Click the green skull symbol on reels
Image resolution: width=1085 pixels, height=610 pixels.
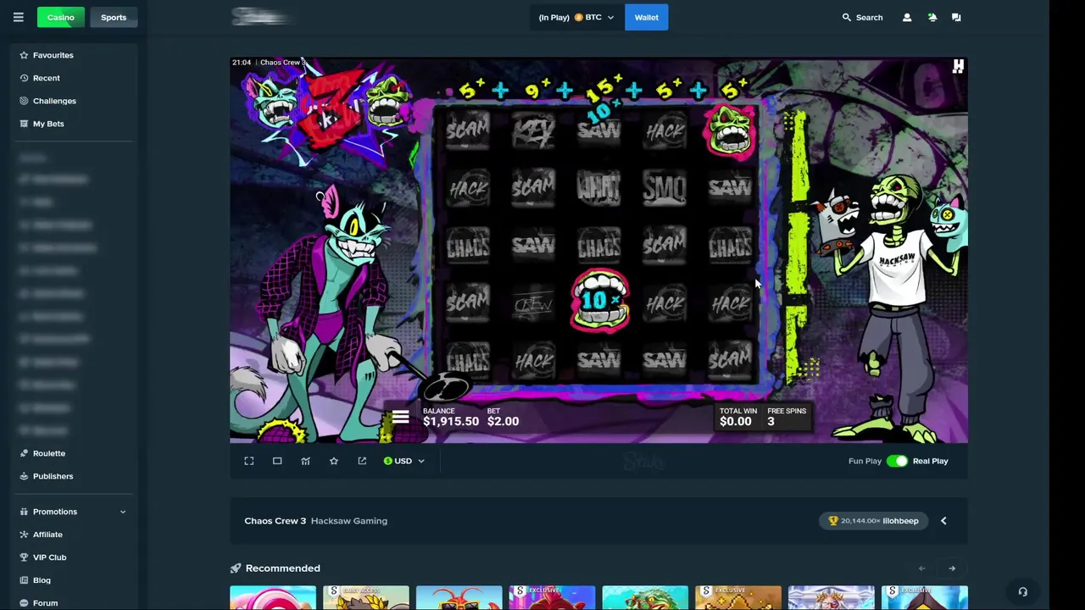pyautogui.click(x=730, y=130)
